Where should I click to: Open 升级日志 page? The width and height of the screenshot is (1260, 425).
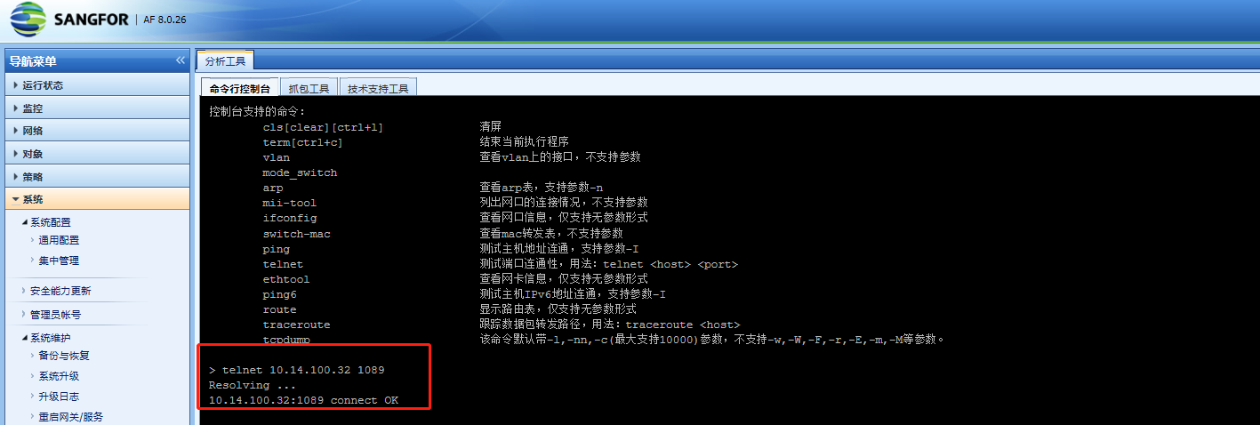pyautogui.click(x=59, y=397)
